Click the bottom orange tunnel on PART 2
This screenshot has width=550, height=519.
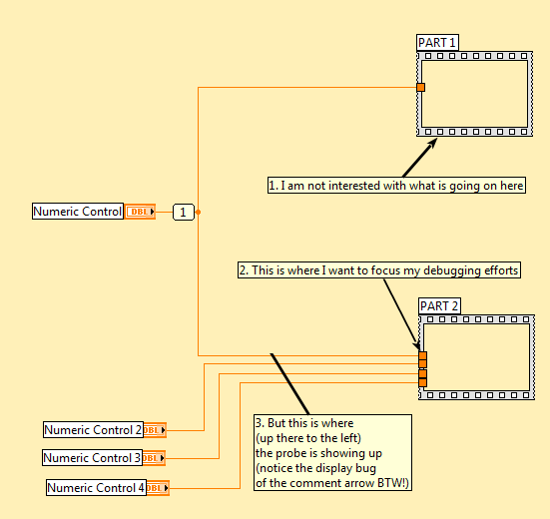422,382
